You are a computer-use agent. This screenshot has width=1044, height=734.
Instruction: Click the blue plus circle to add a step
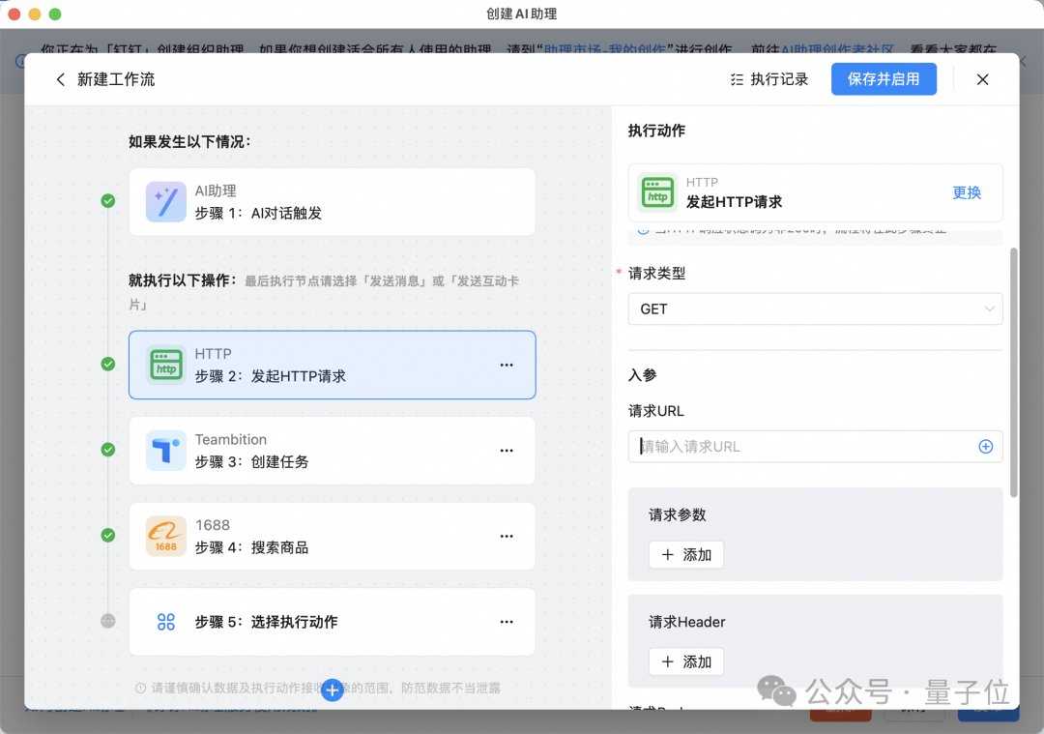(x=333, y=690)
